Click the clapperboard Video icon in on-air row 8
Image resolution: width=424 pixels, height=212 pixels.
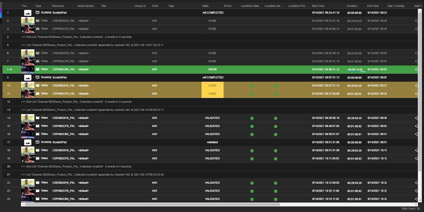(37, 69)
